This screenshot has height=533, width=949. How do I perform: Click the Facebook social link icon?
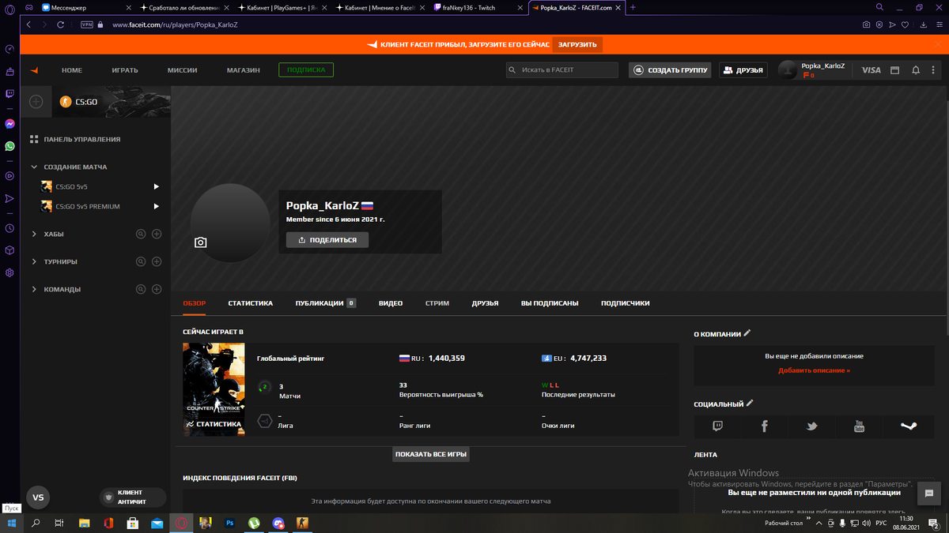[765, 426]
